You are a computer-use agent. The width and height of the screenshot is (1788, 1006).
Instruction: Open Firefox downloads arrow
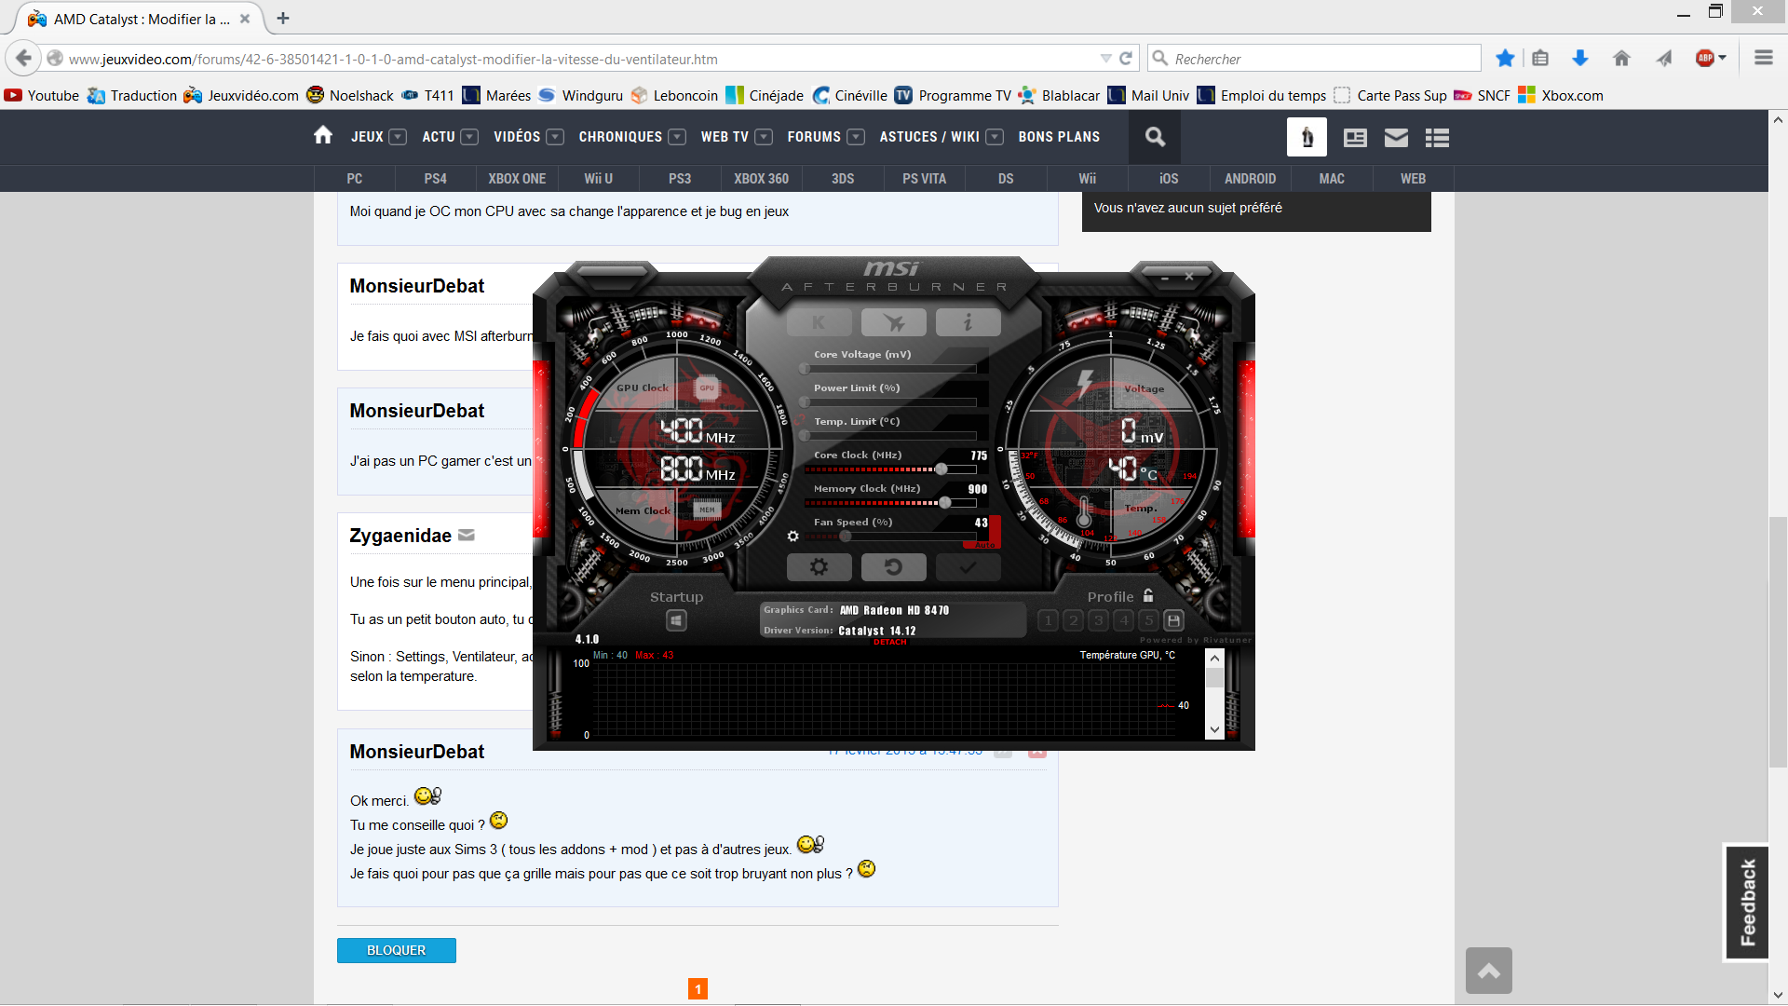tap(1580, 59)
